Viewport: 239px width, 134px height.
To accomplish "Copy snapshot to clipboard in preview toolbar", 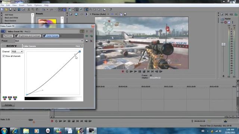I will coord(121,14).
